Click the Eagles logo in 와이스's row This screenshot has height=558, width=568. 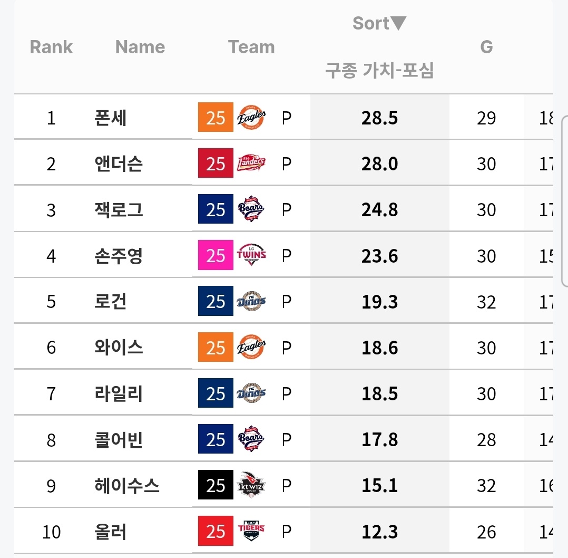(x=251, y=348)
